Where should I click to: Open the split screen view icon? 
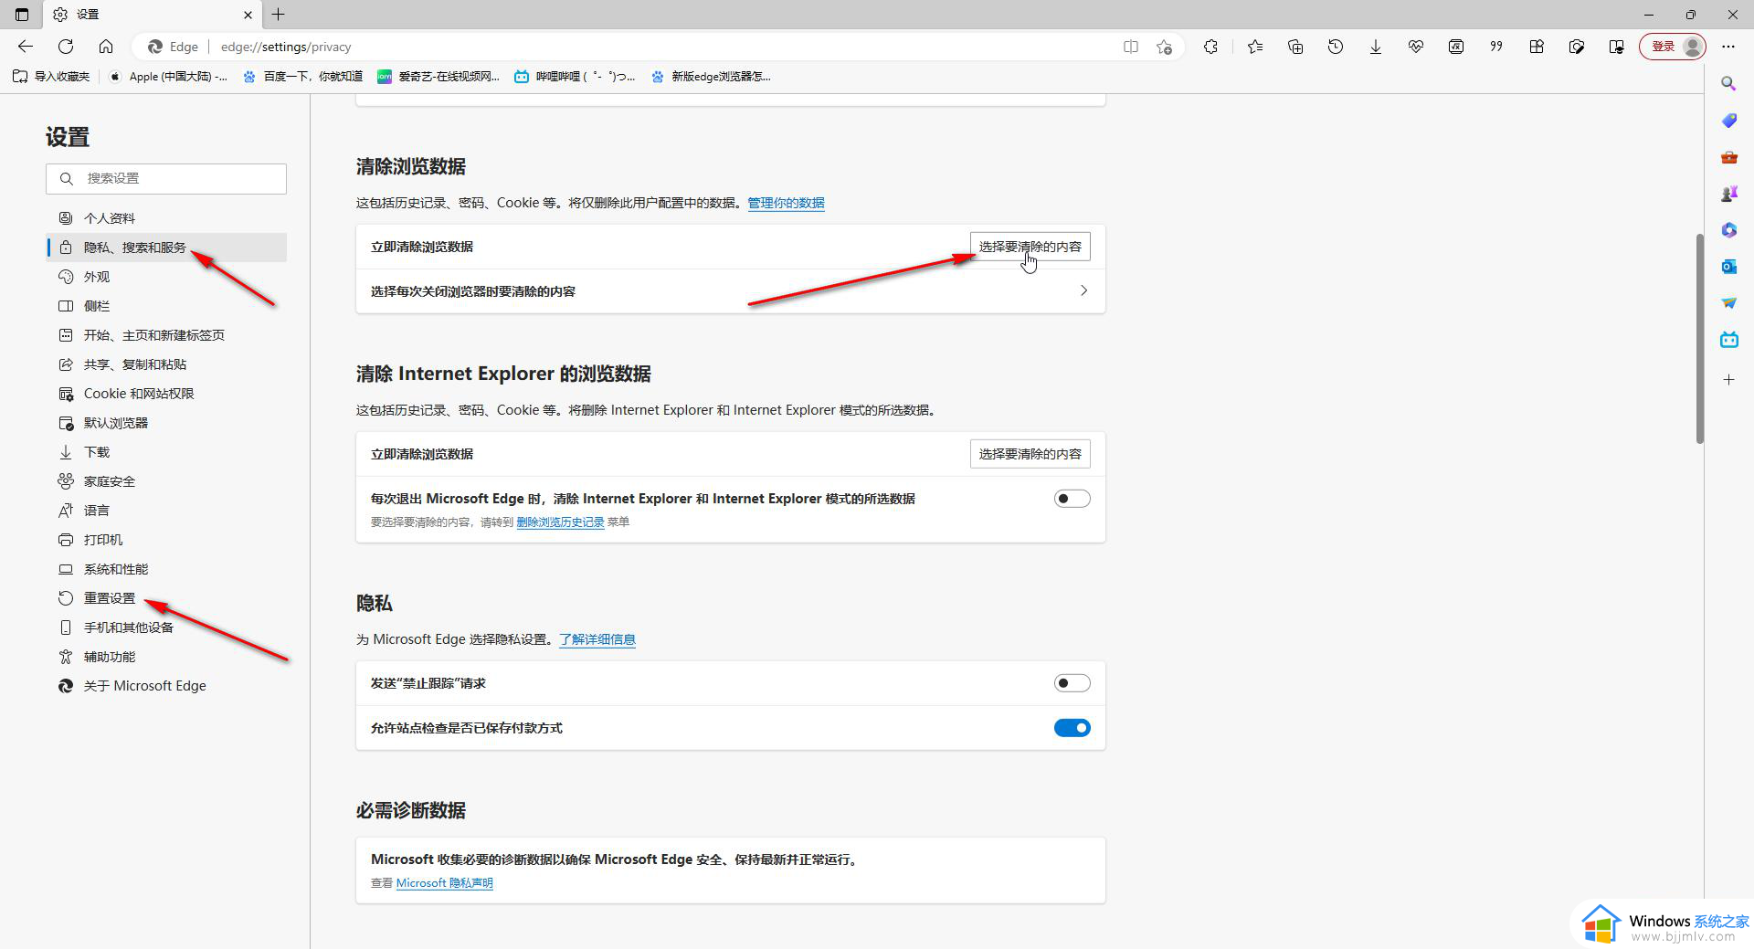[1131, 47]
